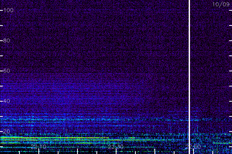Click the 22:10 time label
232x154 pixels.
(38, 147)
